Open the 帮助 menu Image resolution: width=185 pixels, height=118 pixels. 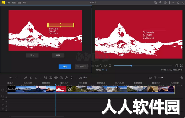pos(24,3)
